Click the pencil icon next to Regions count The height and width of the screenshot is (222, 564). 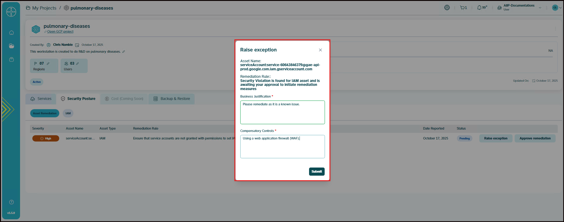tap(48, 63)
